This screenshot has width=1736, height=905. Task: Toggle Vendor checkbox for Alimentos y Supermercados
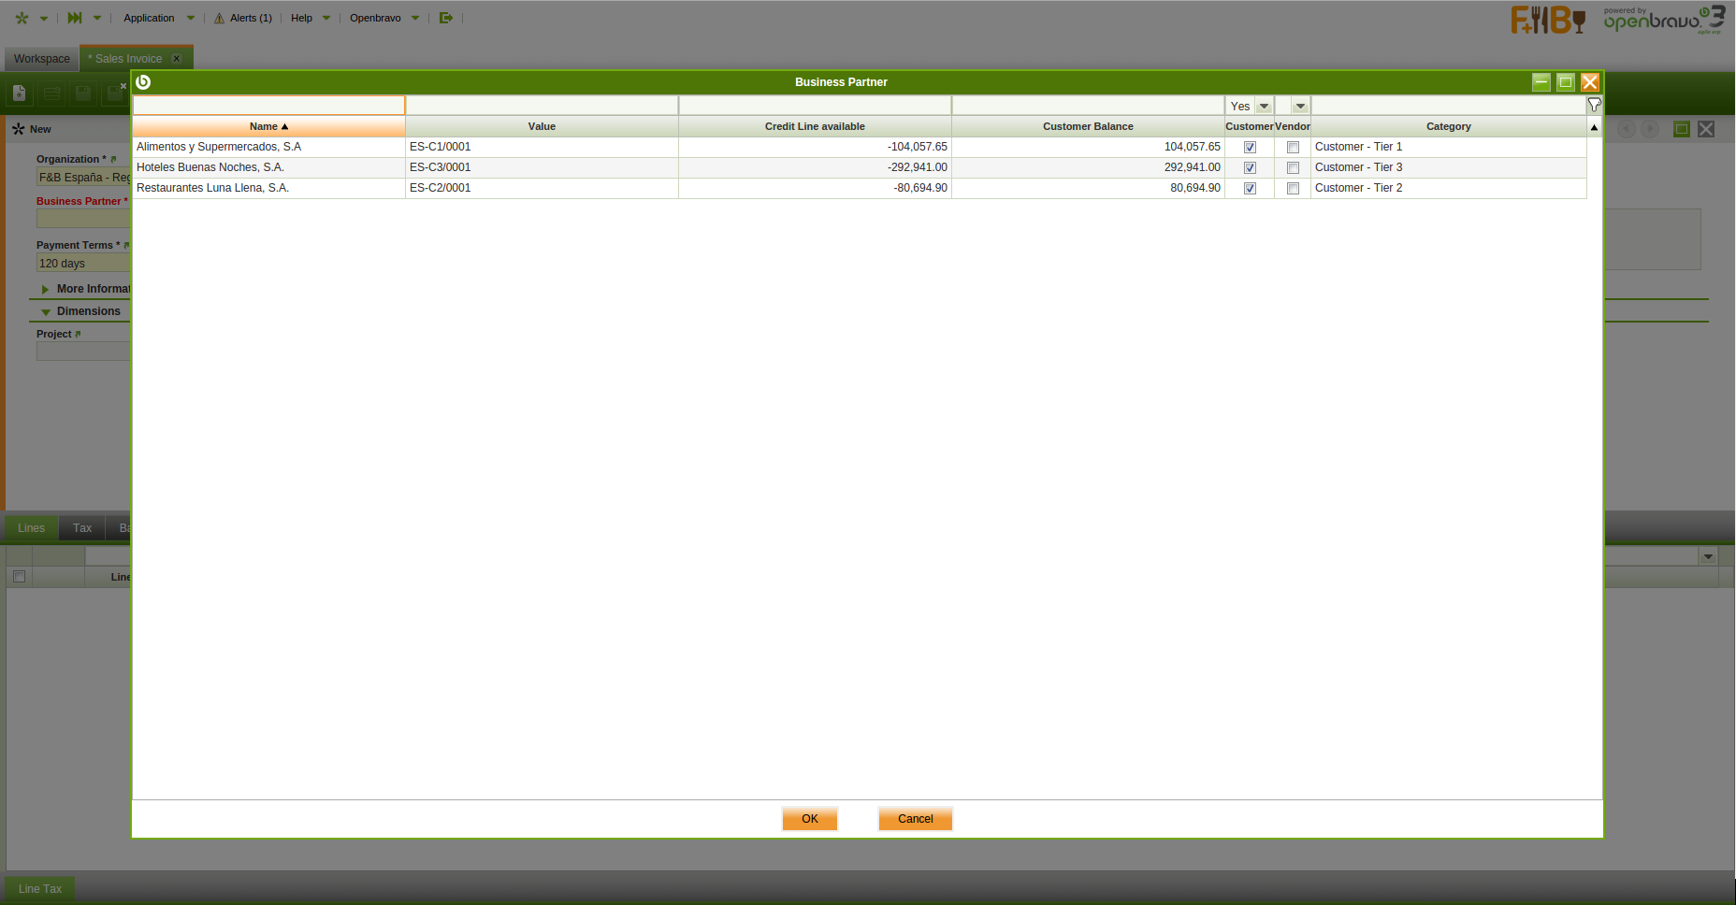point(1293,148)
